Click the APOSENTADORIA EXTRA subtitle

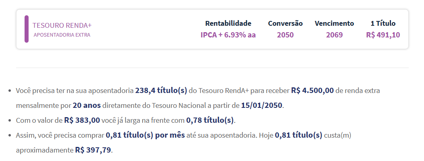pyautogui.click(x=62, y=35)
